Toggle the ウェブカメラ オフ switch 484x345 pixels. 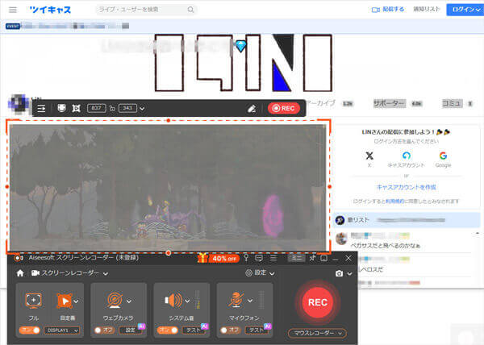[104, 330]
